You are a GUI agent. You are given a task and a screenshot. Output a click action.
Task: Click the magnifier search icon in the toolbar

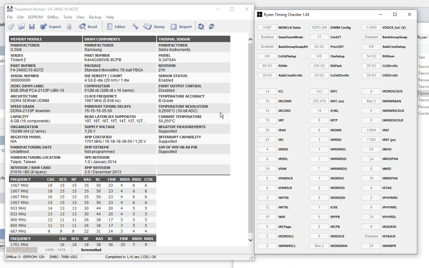(201, 27)
